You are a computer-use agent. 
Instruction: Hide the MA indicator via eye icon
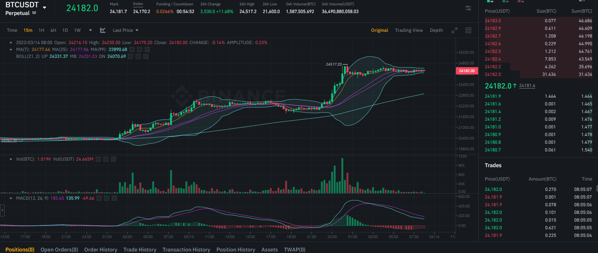132,49
